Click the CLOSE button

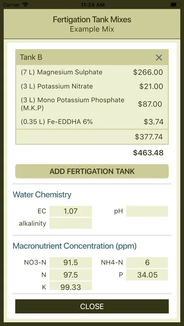(92, 306)
